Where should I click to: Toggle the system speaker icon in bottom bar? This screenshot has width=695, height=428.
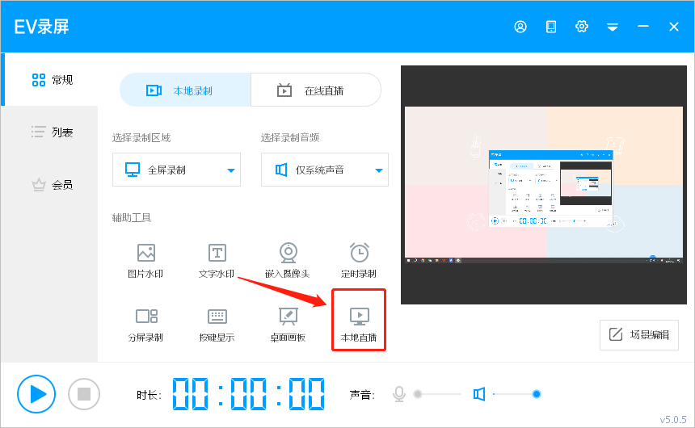(x=479, y=394)
